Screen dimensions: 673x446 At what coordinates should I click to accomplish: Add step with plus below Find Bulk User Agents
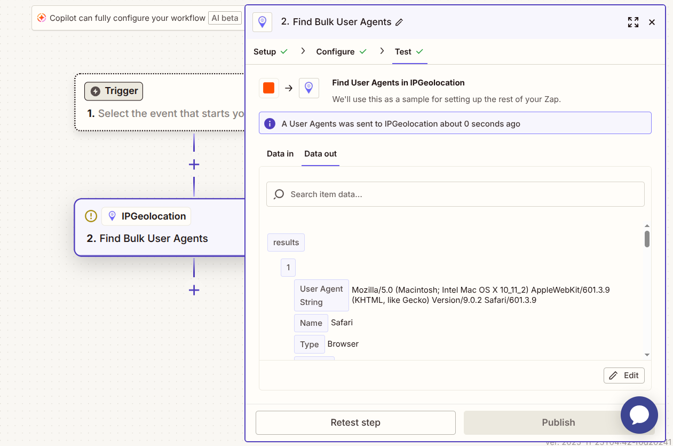(194, 290)
